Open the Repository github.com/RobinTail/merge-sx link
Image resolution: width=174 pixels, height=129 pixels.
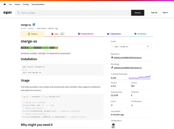[128, 58]
